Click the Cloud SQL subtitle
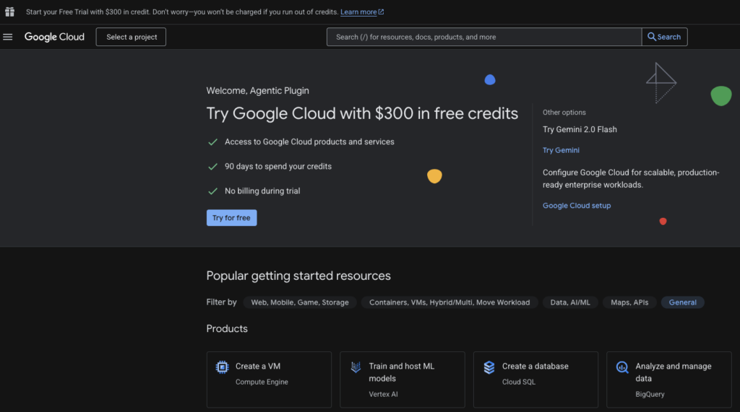The image size is (740, 412). [x=519, y=382]
